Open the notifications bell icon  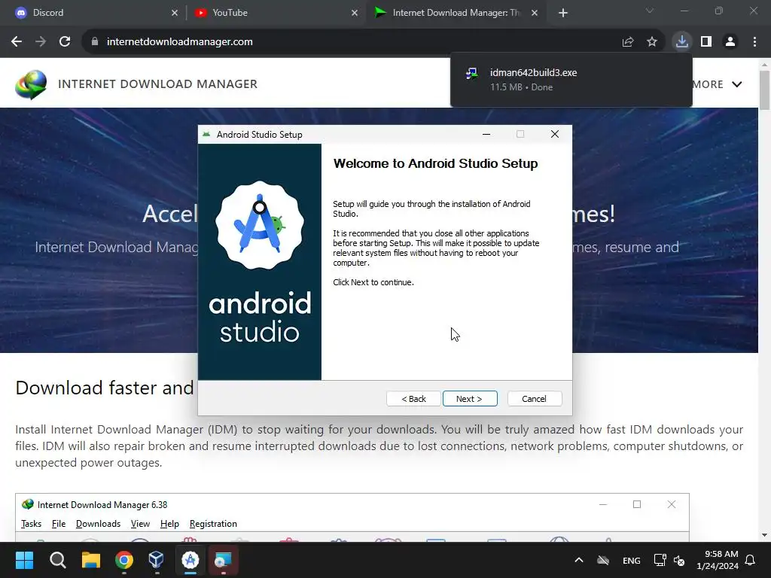tap(751, 560)
